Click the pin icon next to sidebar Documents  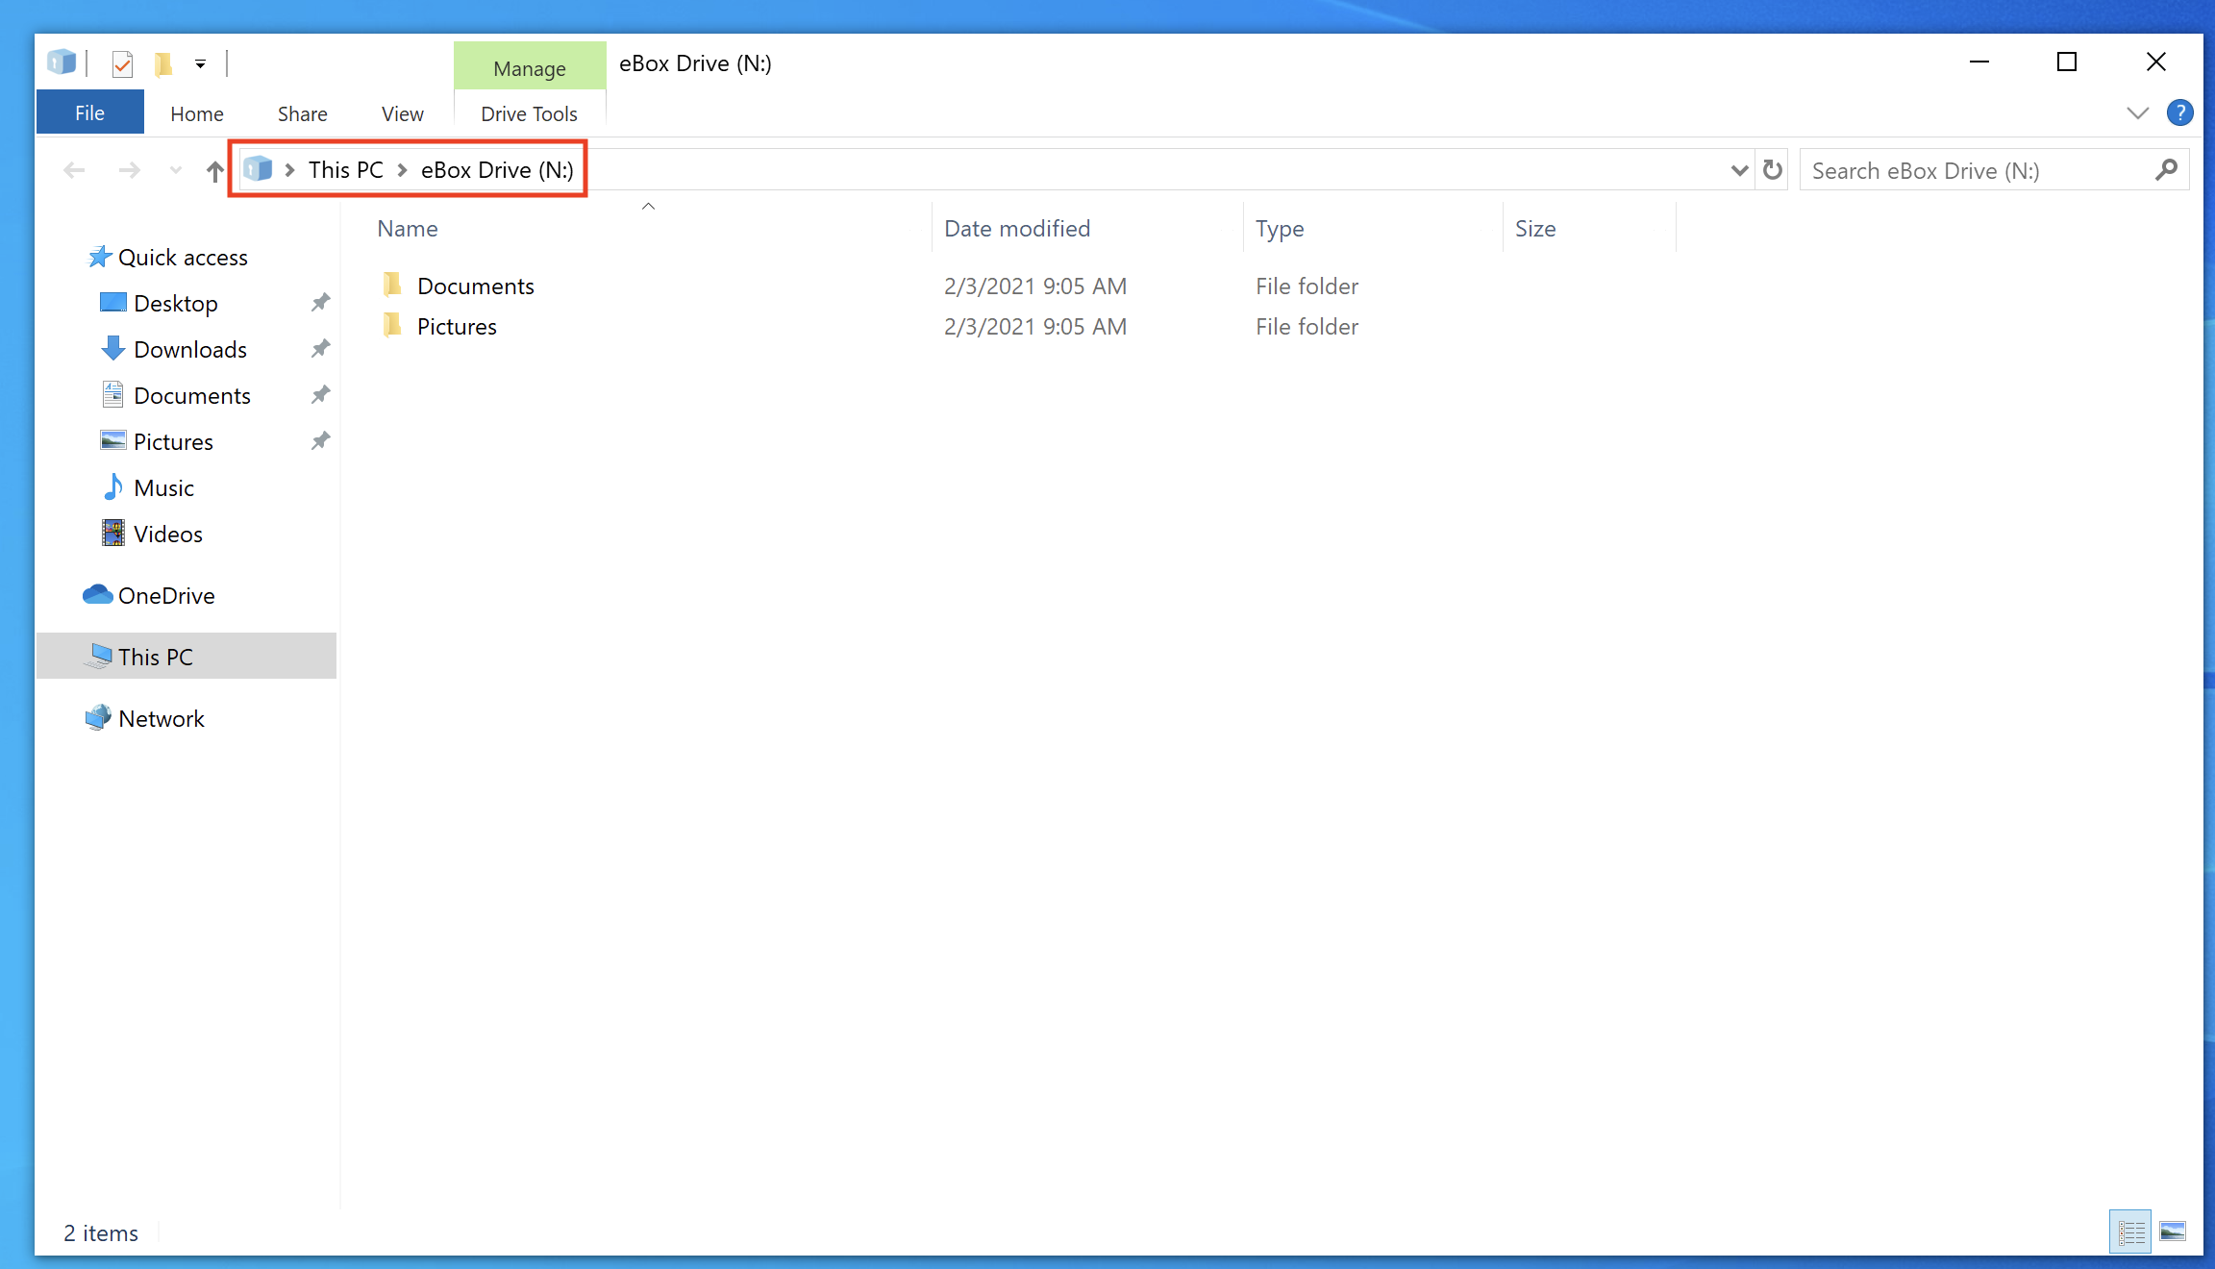tap(320, 394)
